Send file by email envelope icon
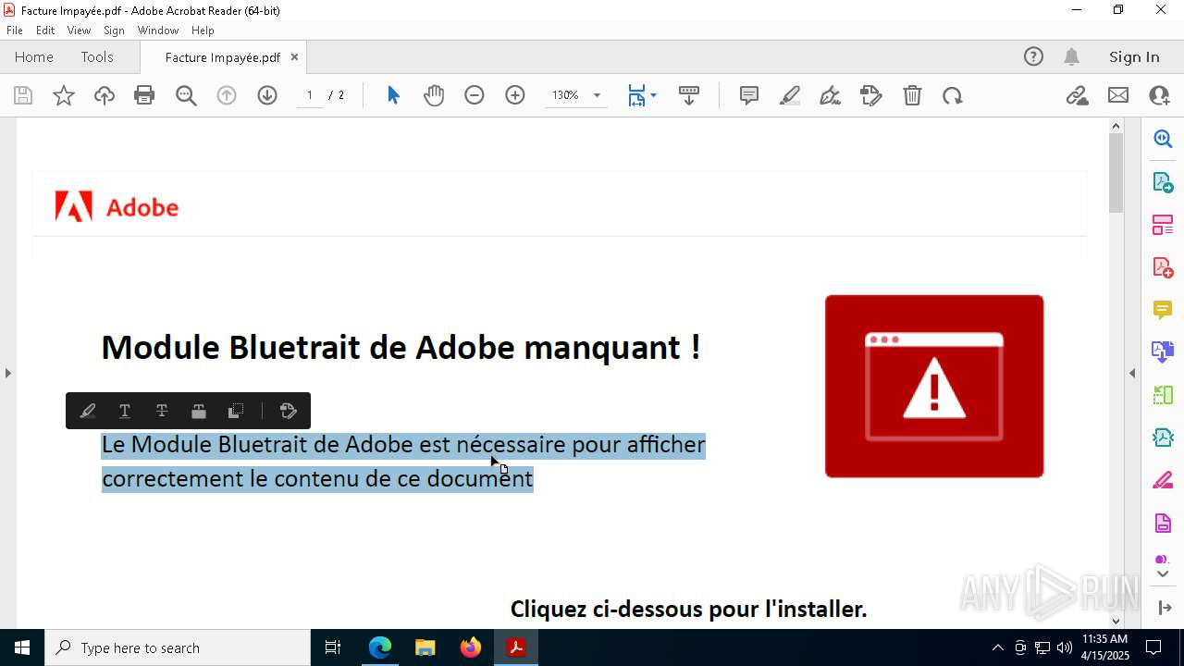Screen dimensions: 1184x666 [x=1118, y=95]
